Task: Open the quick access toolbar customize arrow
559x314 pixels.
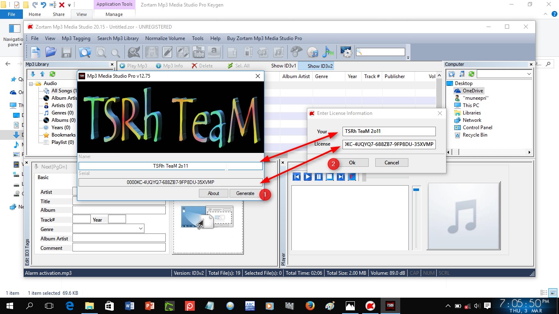Action: click(69, 5)
